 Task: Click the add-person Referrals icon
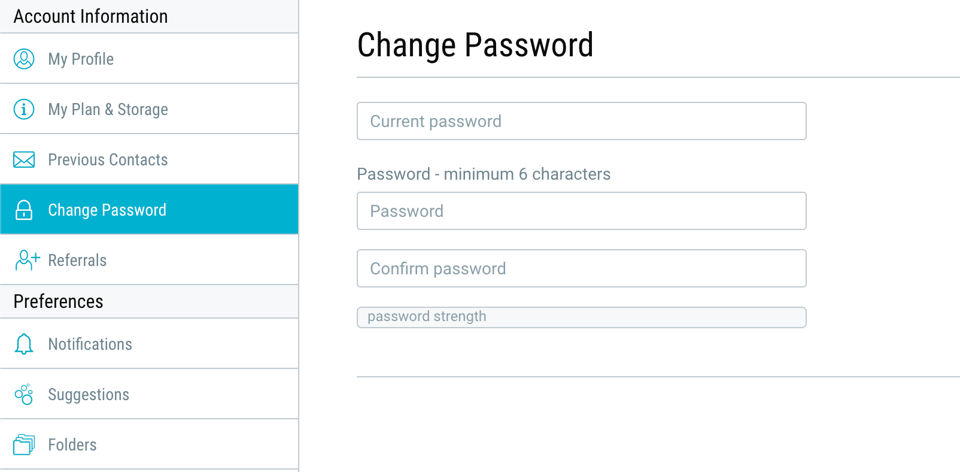(x=27, y=260)
